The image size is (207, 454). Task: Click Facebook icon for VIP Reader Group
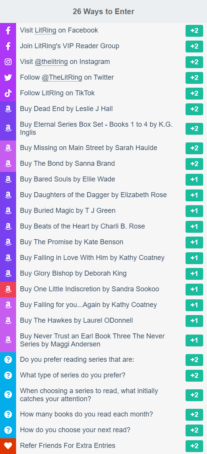tap(8, 46)
